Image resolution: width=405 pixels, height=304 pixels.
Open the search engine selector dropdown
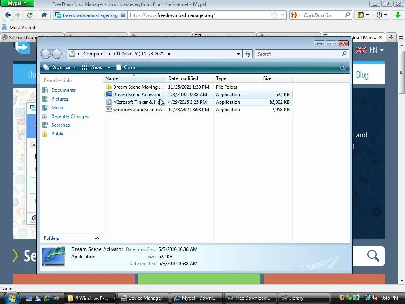pyautogui.click(x=296, y=15)
